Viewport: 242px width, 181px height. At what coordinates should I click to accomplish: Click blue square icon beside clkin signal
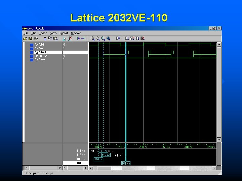pos(32,45)
